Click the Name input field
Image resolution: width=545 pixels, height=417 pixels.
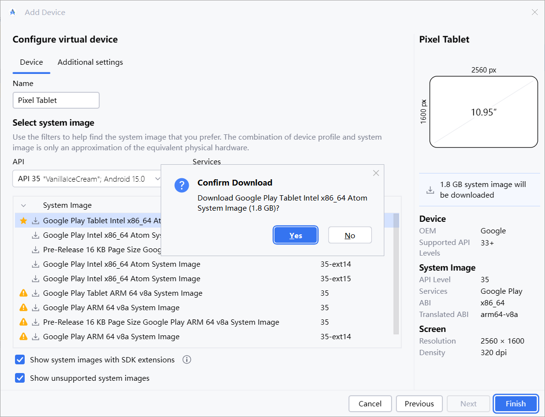[56, 100]
